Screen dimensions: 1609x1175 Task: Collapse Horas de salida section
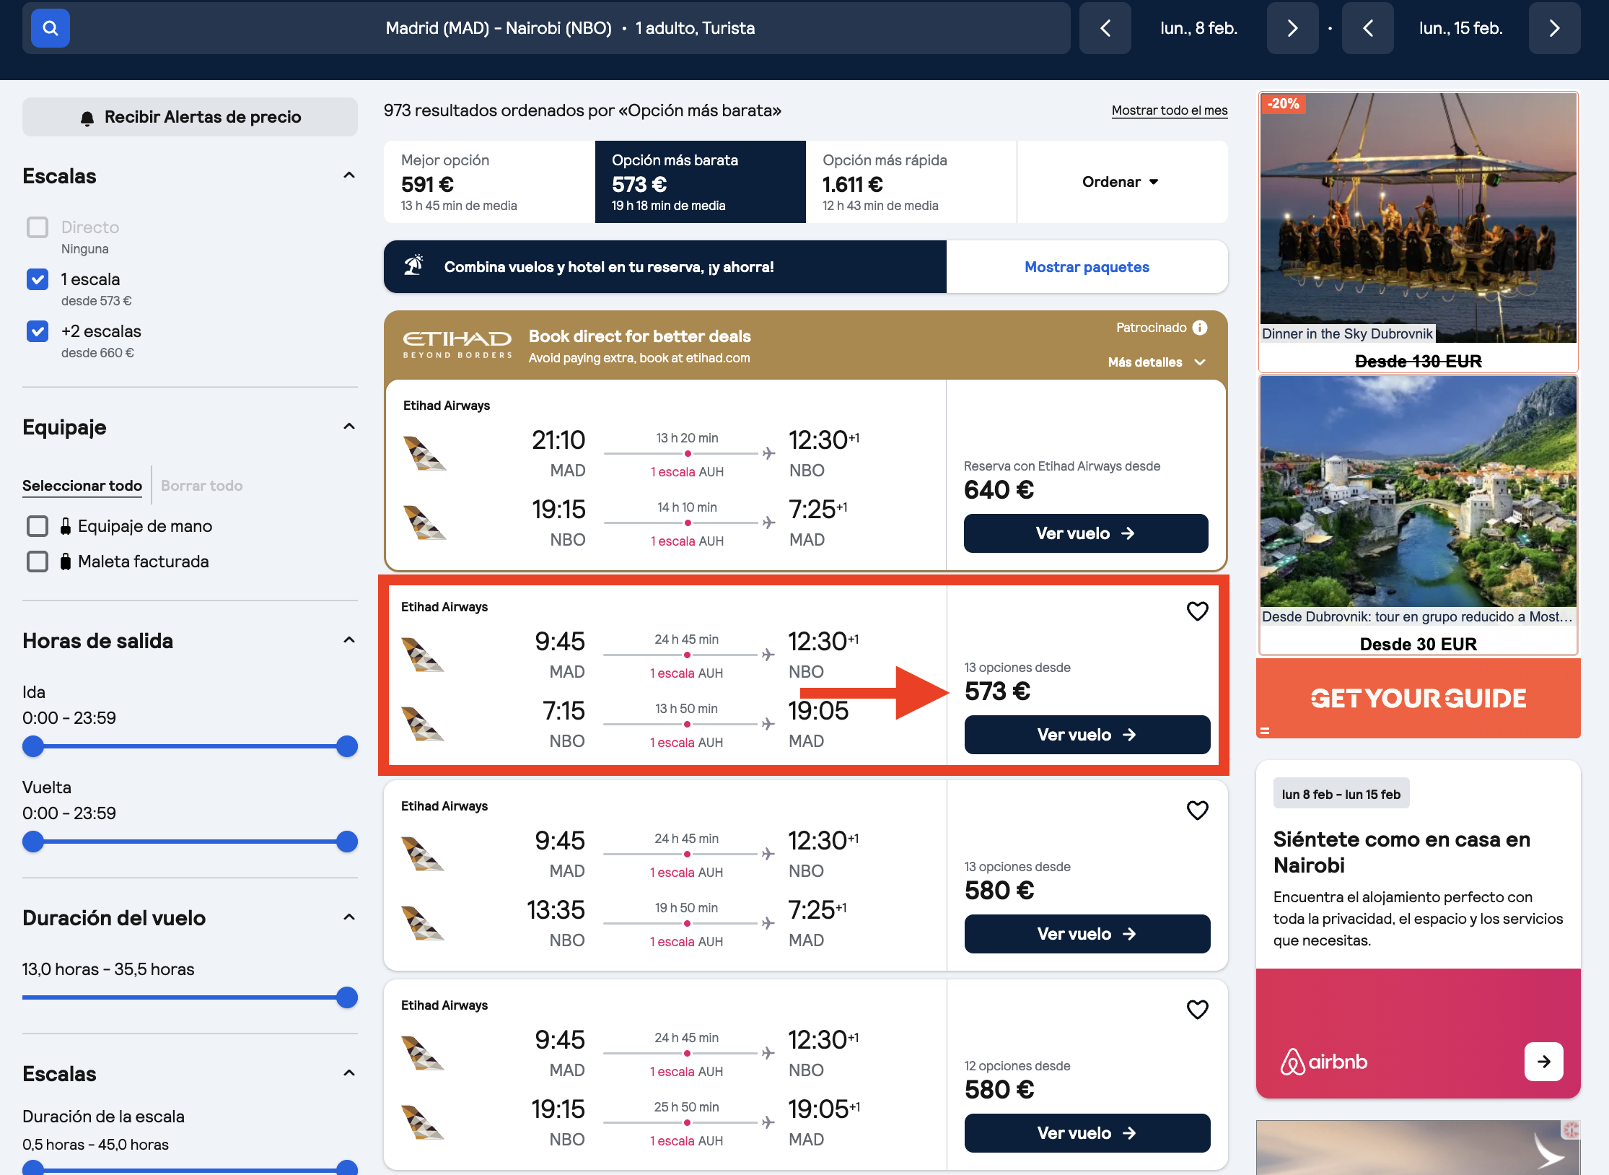click(x=349, y=640)
